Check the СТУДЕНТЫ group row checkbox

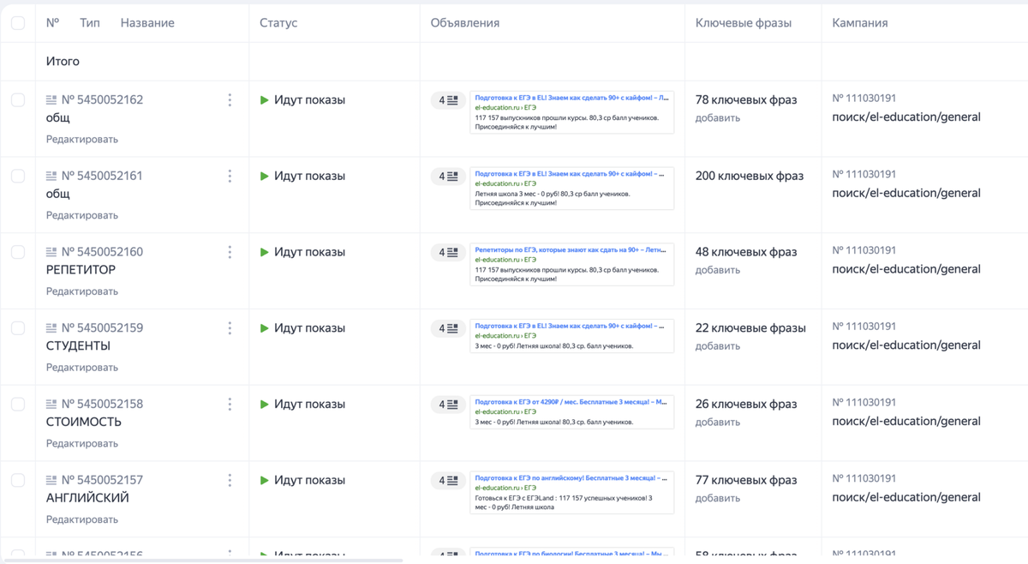pyautogui.click(x=18, y=328)
